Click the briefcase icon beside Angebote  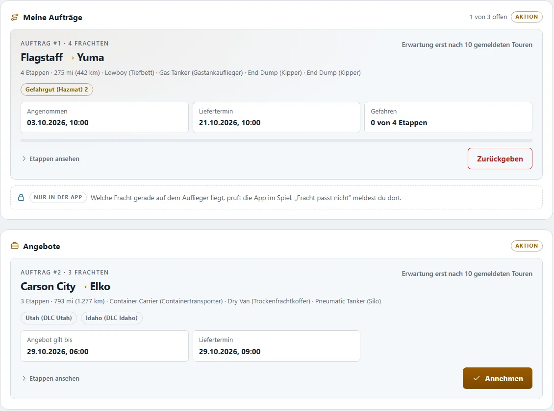coord(15,246)
